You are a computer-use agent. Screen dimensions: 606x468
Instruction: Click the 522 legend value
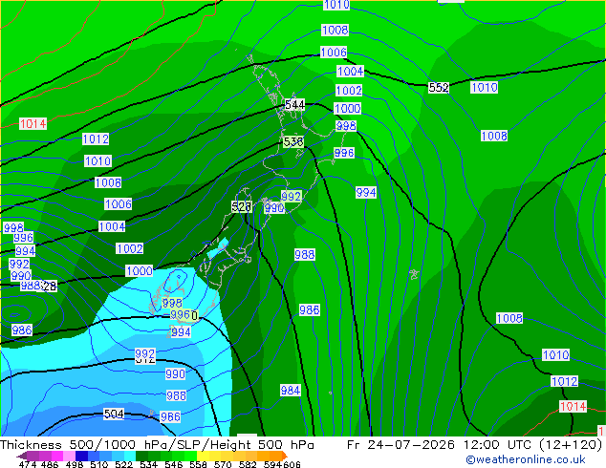coord(123,464)
